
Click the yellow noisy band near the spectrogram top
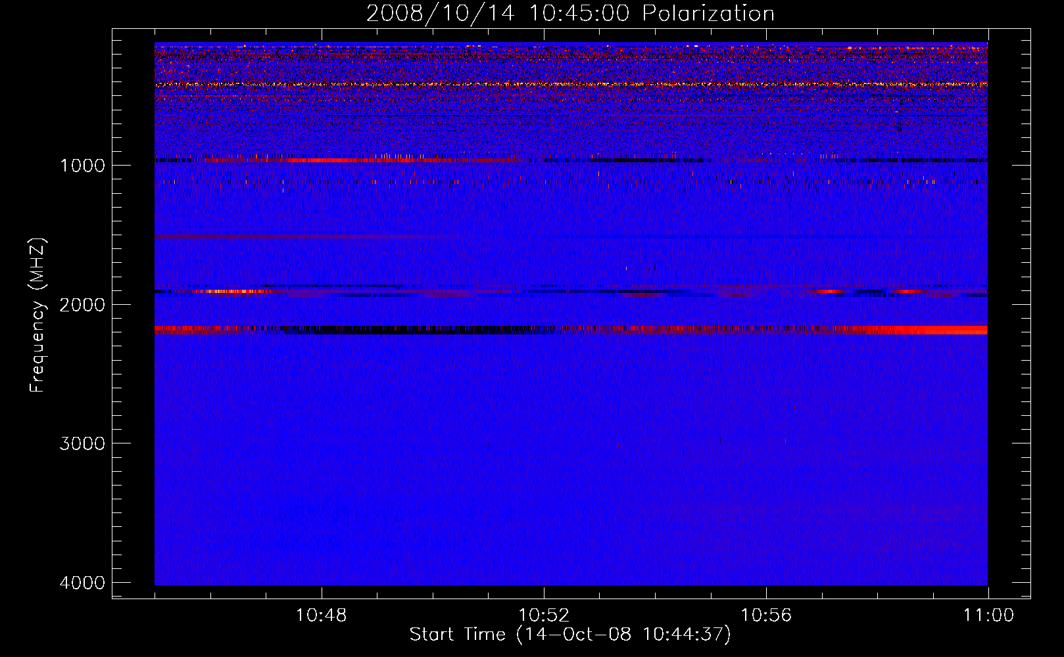(571, 84)
